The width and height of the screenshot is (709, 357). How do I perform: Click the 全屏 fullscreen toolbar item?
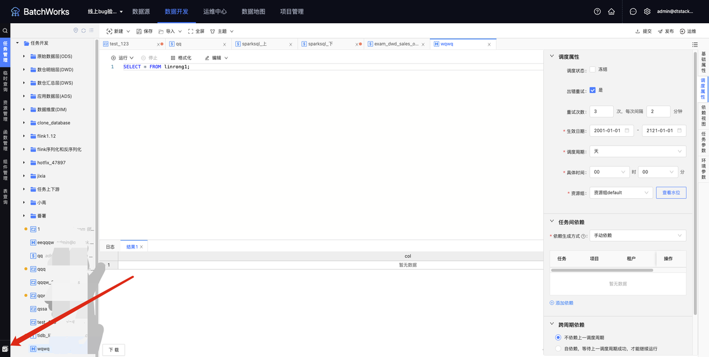(x=196, y=31)
